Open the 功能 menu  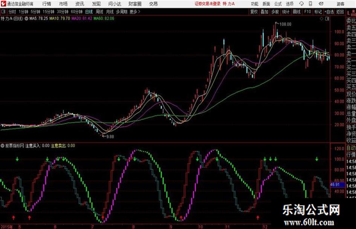pyautogui.click(x=255, y=4)
